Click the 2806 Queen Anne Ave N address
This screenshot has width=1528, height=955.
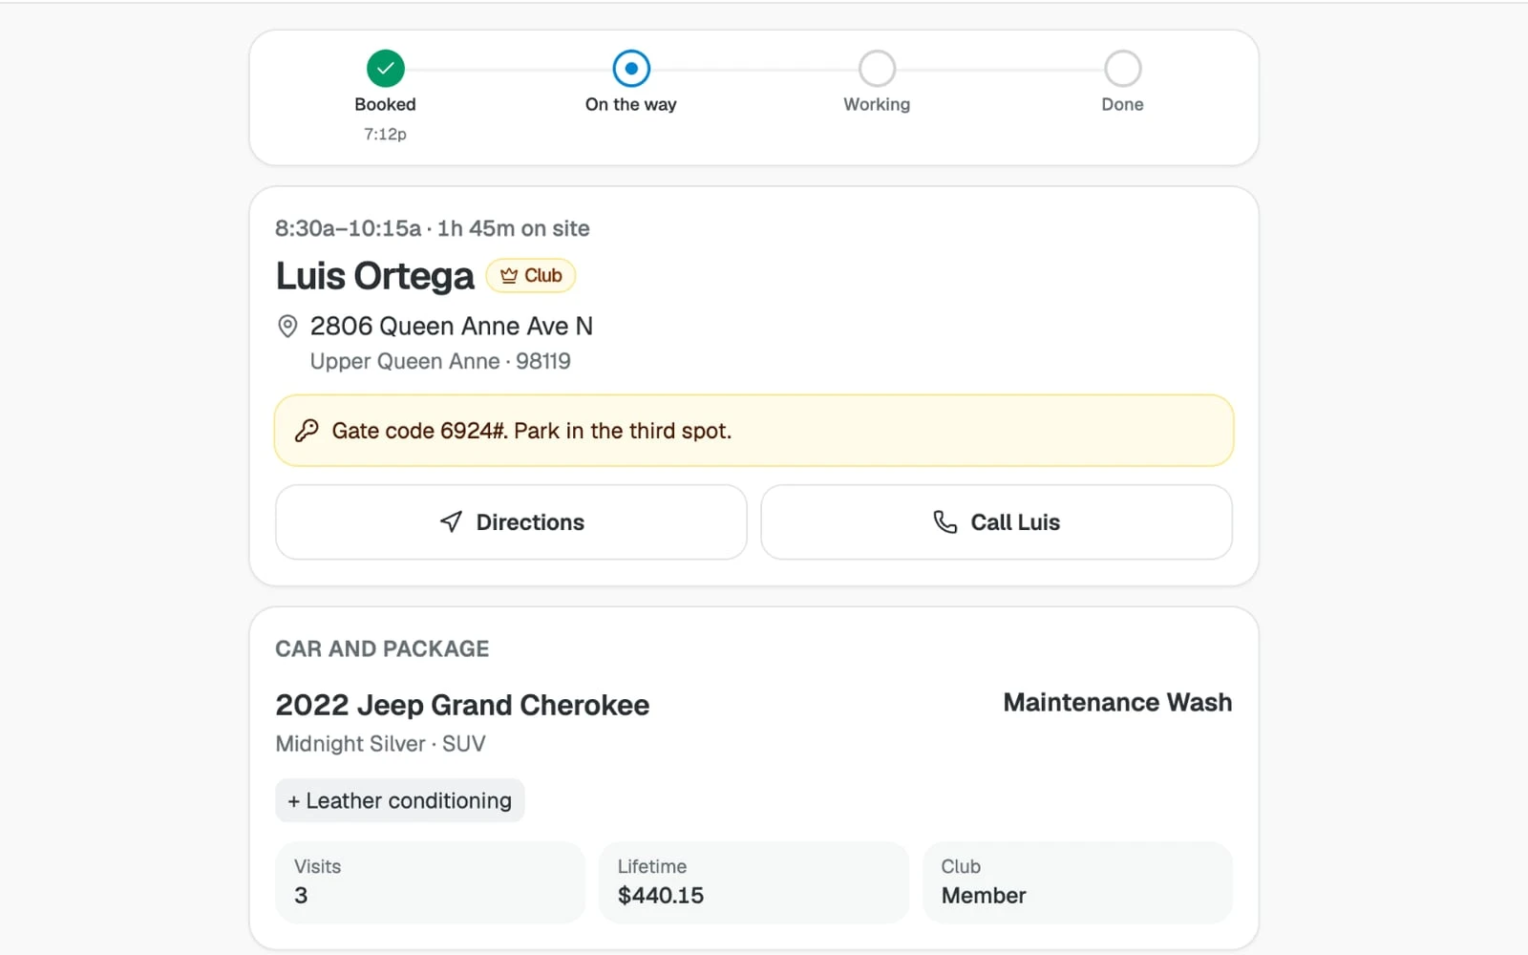pos(452,327)
